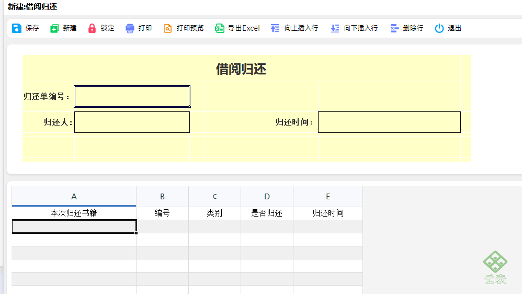Click the 编号 header cell
The width and height of the screenshot is (522, 294).
(163, 213)
